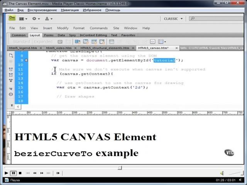
Task: Open the Layout view icon dropdown
Action: 23,19
